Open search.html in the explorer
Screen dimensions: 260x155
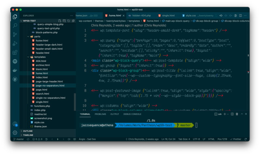[42, 94]
